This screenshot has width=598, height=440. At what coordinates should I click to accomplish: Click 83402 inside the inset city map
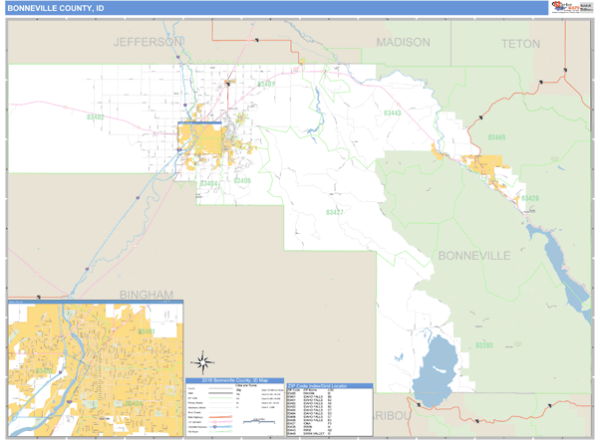(45, 370)
